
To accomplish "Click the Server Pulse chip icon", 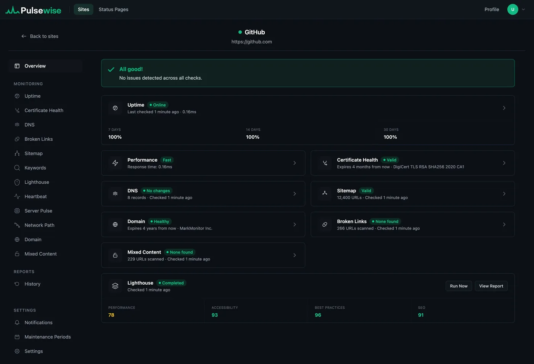I will 17,211.
